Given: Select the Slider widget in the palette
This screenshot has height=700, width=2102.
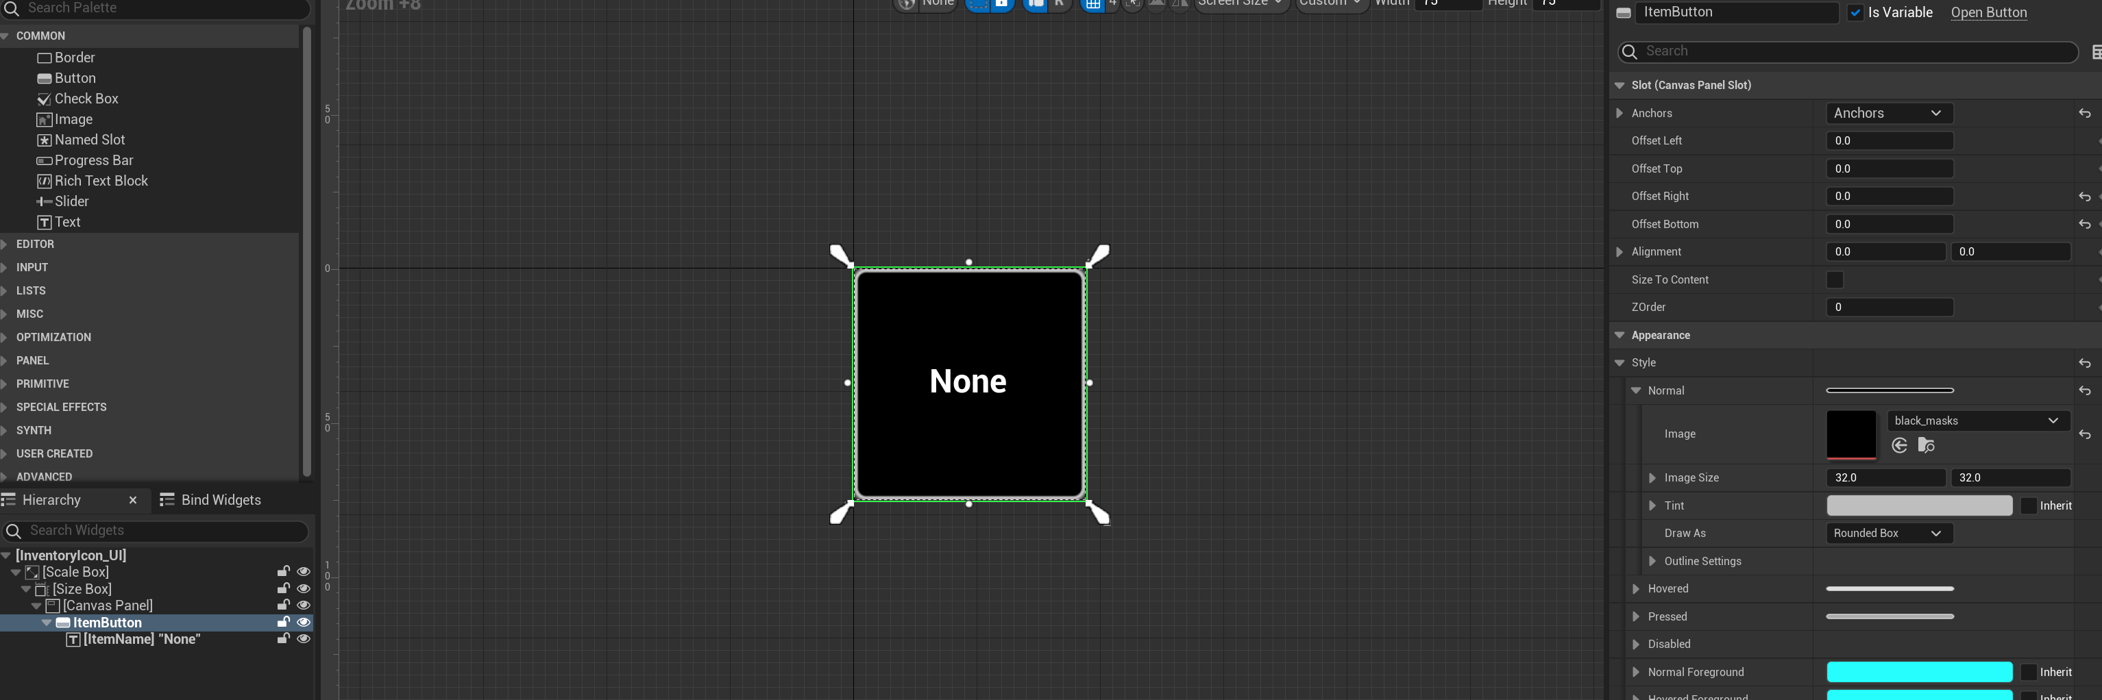Looking at the screenshot, I should tap(63, 201).
